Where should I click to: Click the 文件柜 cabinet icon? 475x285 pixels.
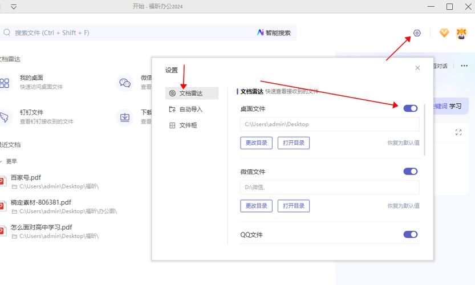pyautogui.click(x=172, y=125)
